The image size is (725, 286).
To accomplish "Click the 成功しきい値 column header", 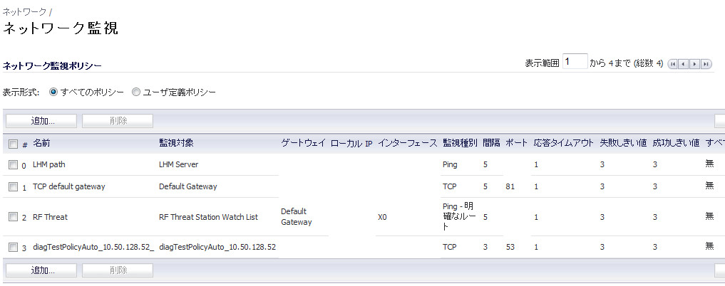I will click(676, 144).
